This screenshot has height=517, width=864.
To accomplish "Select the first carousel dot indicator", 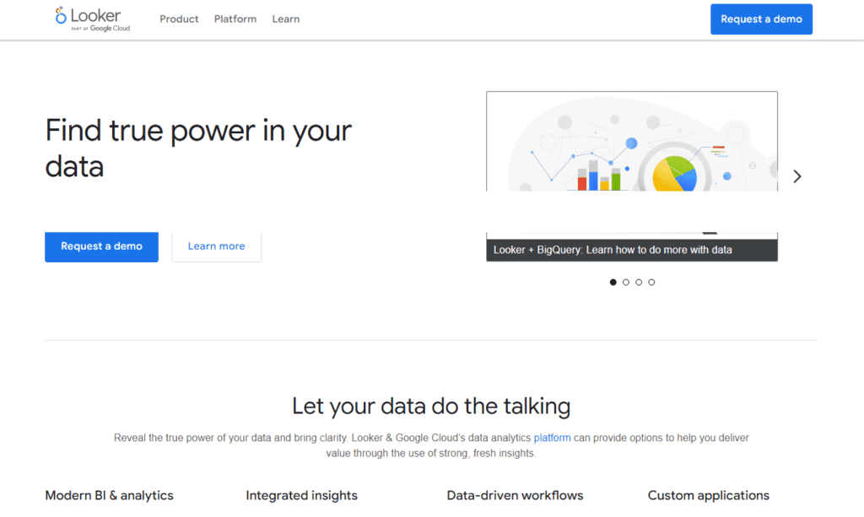I will pyautogui.click(x=613, y=282).
